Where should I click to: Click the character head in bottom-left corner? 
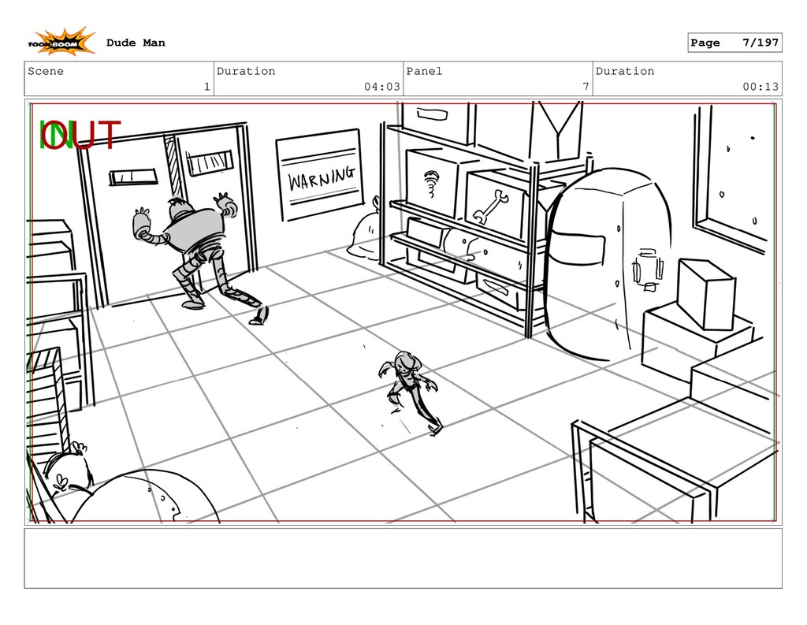click(x=67, y=473)
